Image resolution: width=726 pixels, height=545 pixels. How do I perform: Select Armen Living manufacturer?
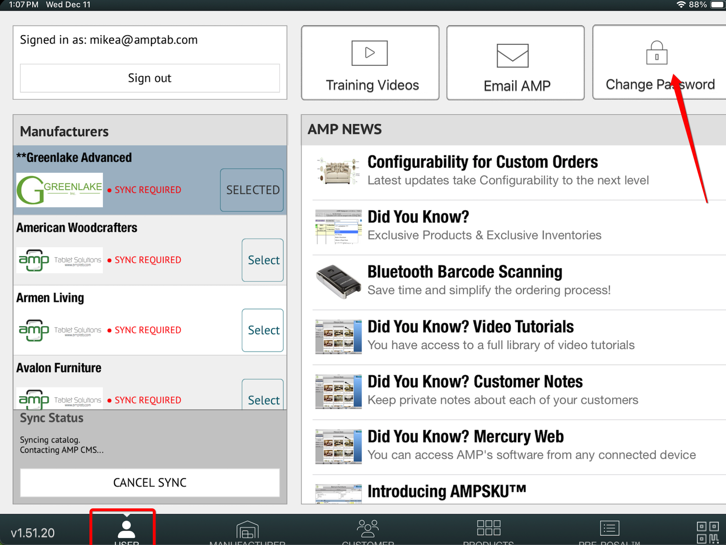(262, 330)
